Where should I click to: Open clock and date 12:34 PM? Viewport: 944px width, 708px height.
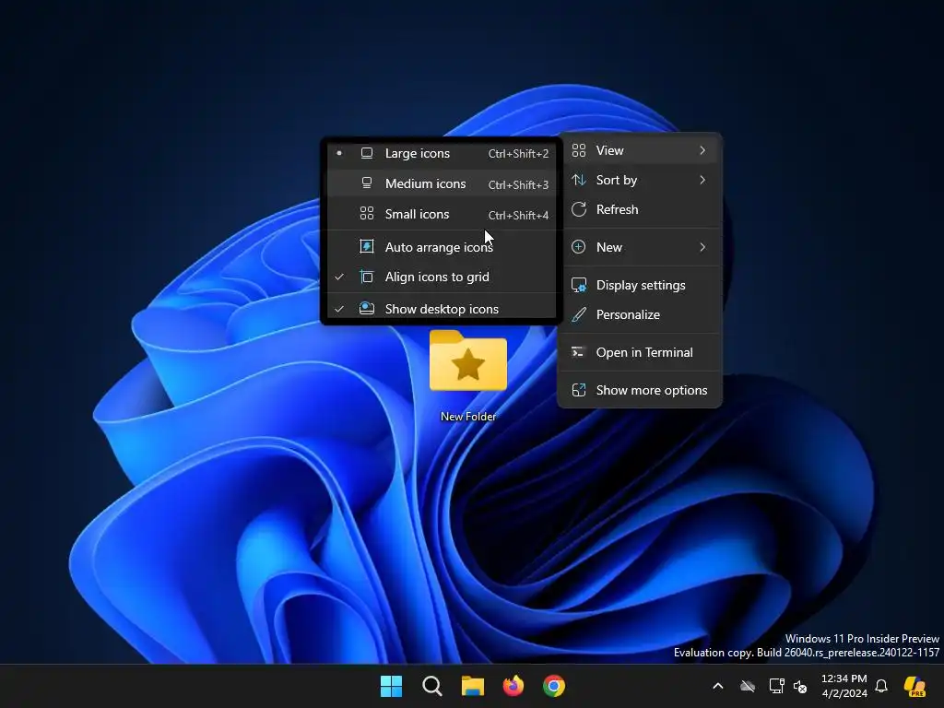(x=844, y=686)
